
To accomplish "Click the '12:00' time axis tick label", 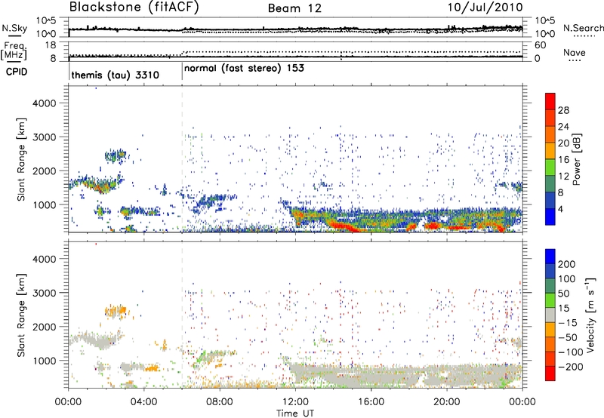I will point(295,402).
